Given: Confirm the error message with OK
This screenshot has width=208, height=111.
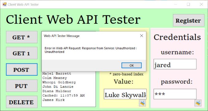Looking at the screenshot, I should tap(131, 66).
